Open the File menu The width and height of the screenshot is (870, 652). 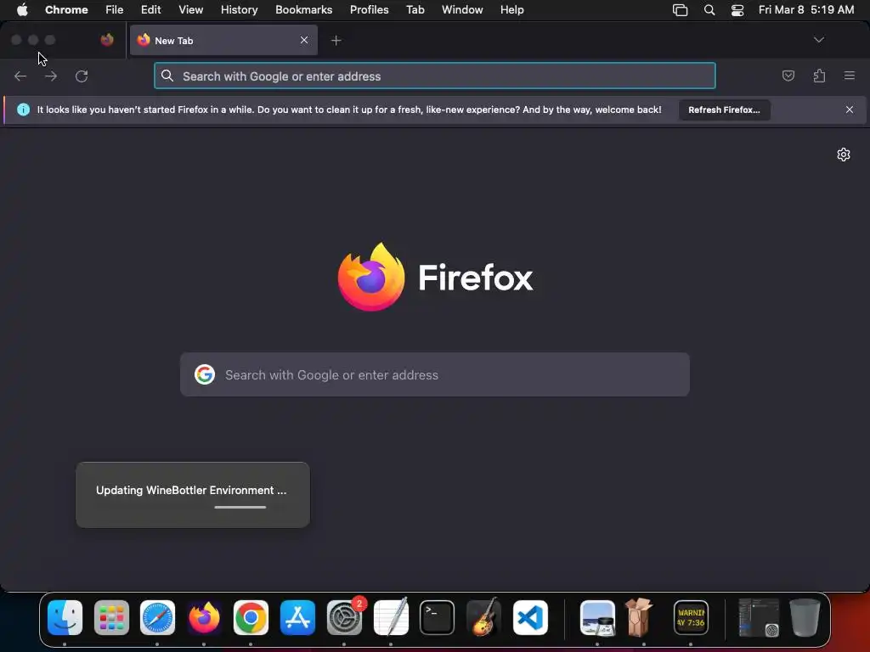click(x=115, y=9)
